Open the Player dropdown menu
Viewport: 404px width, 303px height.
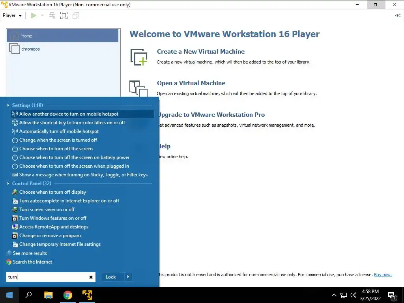click(12, 15)
